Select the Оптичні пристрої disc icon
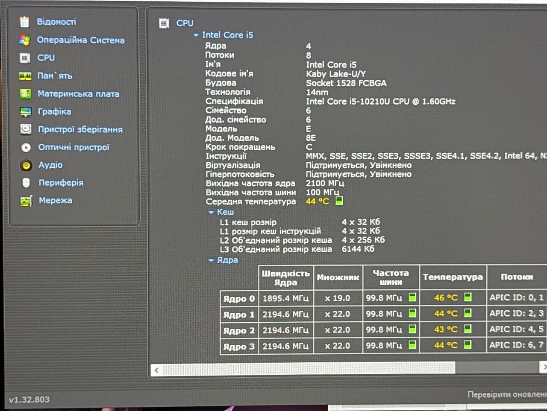547x411 pixels. click(26, 148)
